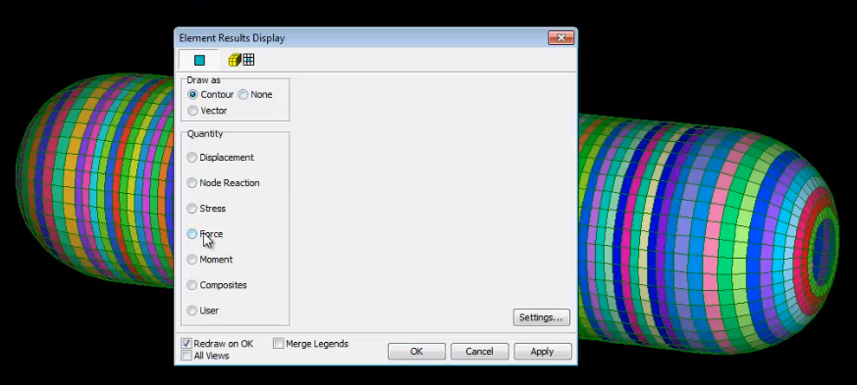Uncheck the Redraw on OK checkbox

tap(187, 344)
